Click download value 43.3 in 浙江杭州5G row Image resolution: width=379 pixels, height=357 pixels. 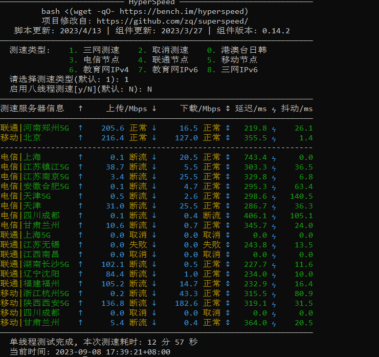(189, 293)
